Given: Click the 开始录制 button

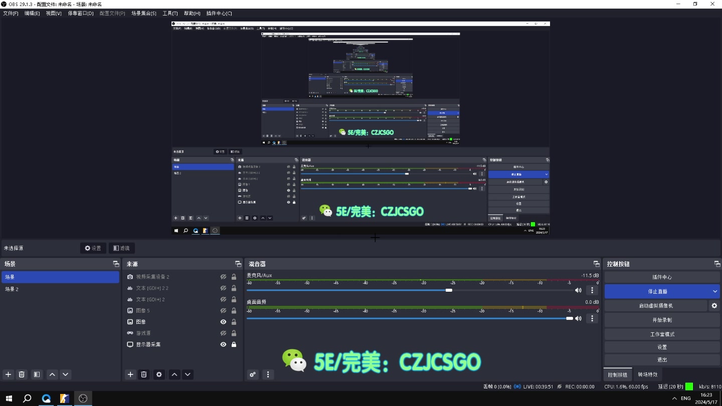Looking at the screenshot, I should 662,320.
